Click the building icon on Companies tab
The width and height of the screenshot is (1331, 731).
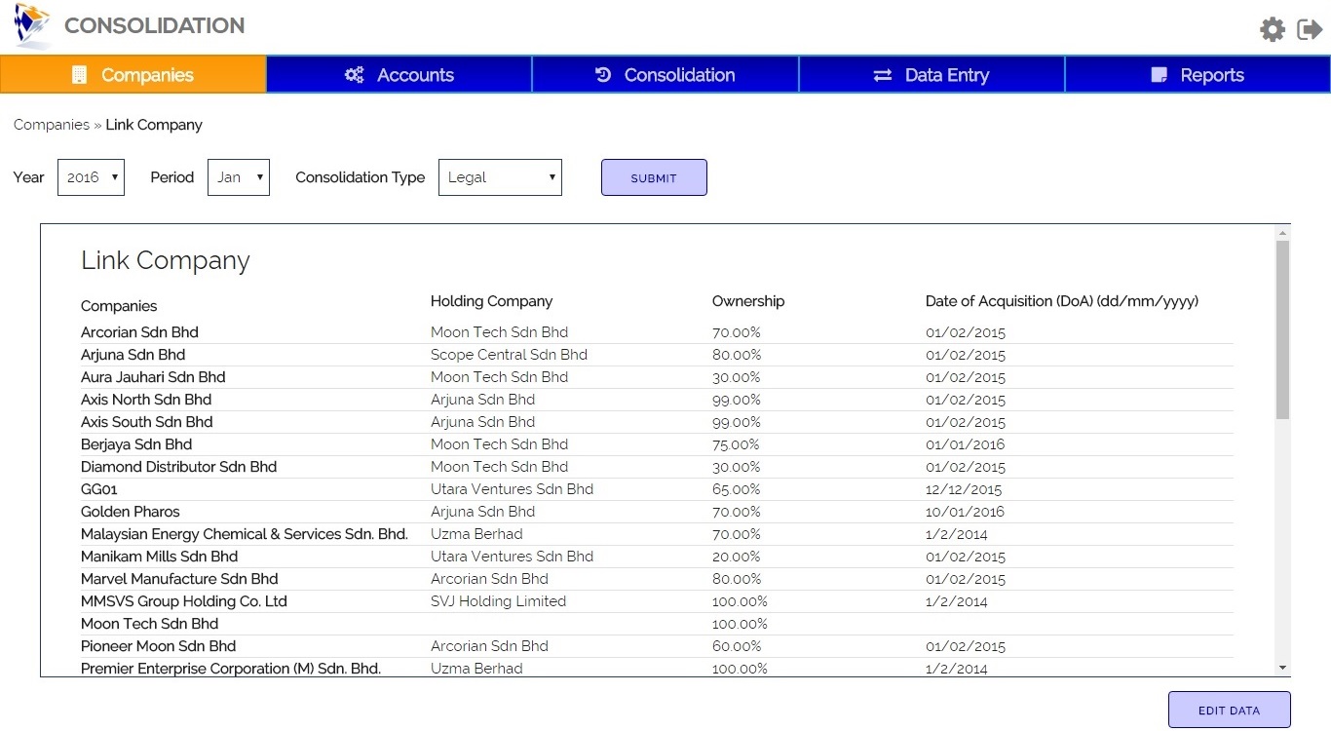pyautogui.click(x=79, y=75)
